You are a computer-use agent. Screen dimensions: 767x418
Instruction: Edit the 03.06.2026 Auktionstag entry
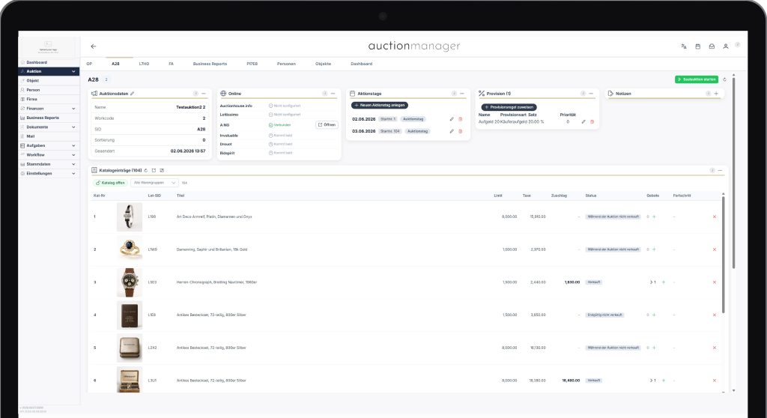click(452, 131)
